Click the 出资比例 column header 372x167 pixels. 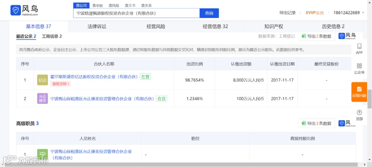pyautogui.click(x=195, y=64)
